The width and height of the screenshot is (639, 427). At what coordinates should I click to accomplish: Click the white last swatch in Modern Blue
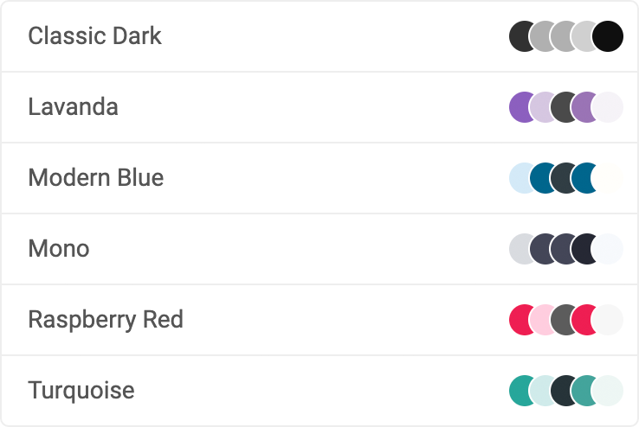point(608,178)
